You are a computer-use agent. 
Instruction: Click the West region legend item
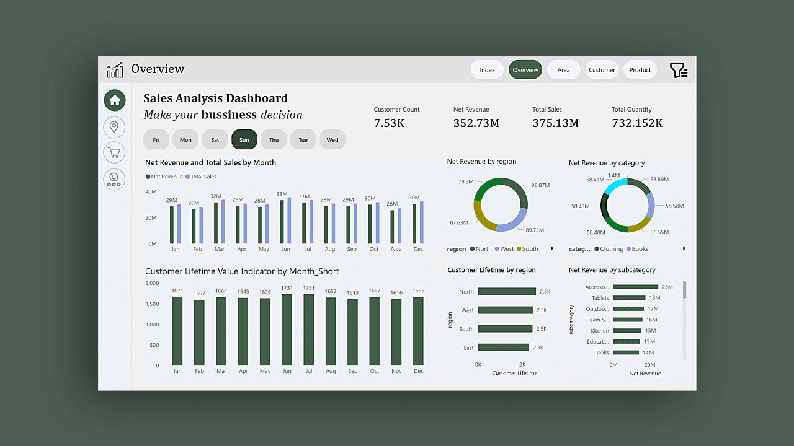pos(504,249)
